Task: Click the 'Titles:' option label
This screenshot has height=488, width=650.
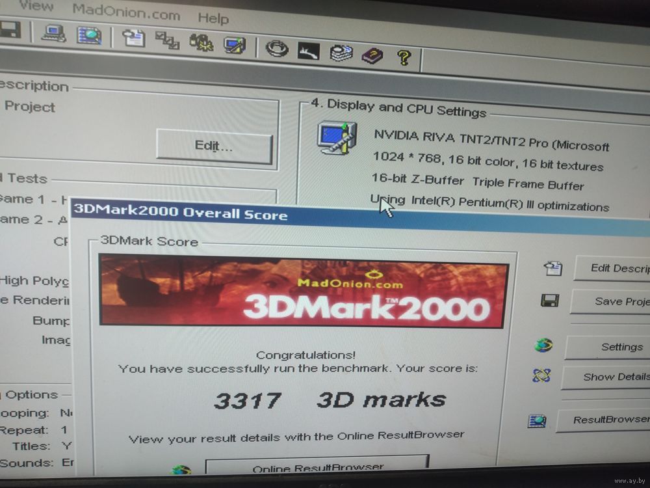Action: coord(31,446)
